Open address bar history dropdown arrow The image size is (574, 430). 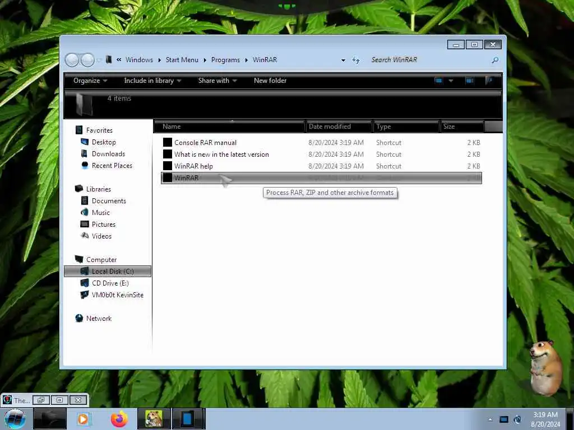point(343,60)
